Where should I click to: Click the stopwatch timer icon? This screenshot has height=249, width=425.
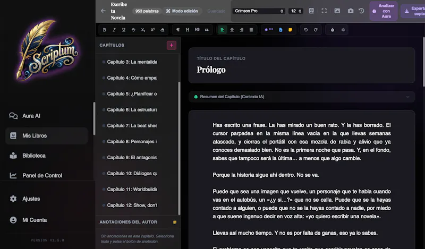[333, 30]
